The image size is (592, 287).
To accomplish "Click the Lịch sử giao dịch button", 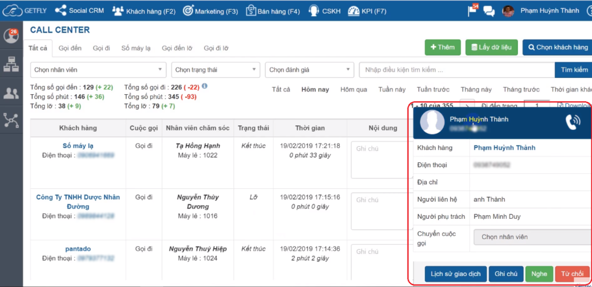I will click(x=455, y=274).
